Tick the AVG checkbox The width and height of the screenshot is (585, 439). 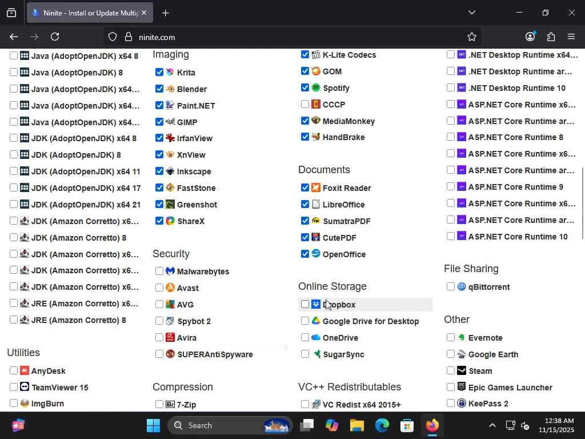pos(159,304)
